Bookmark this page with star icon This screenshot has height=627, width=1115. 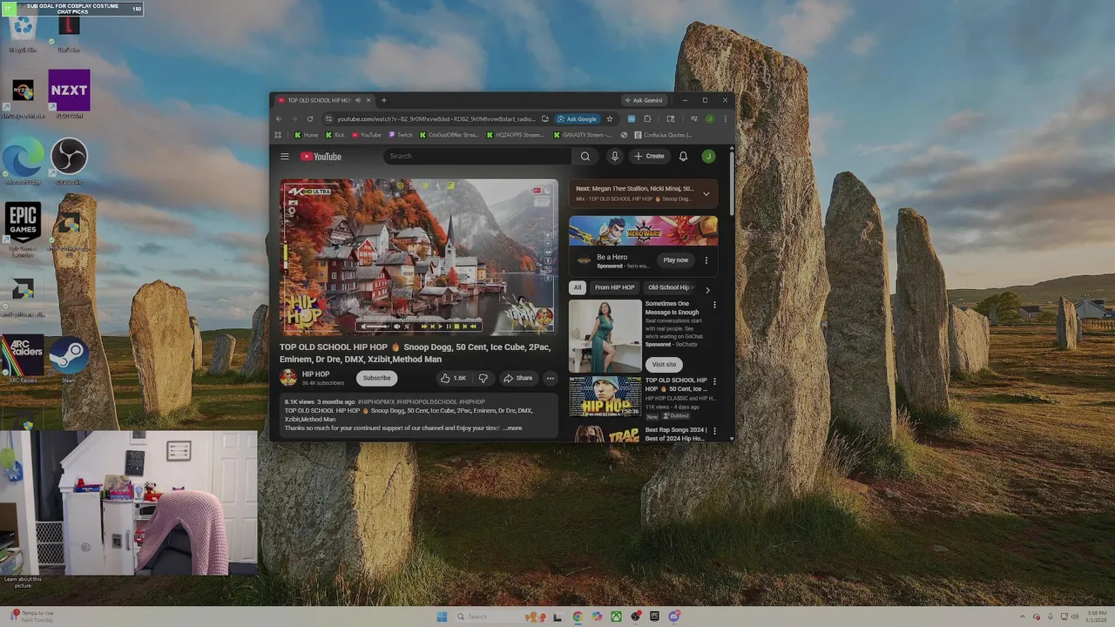coord(610,119)
